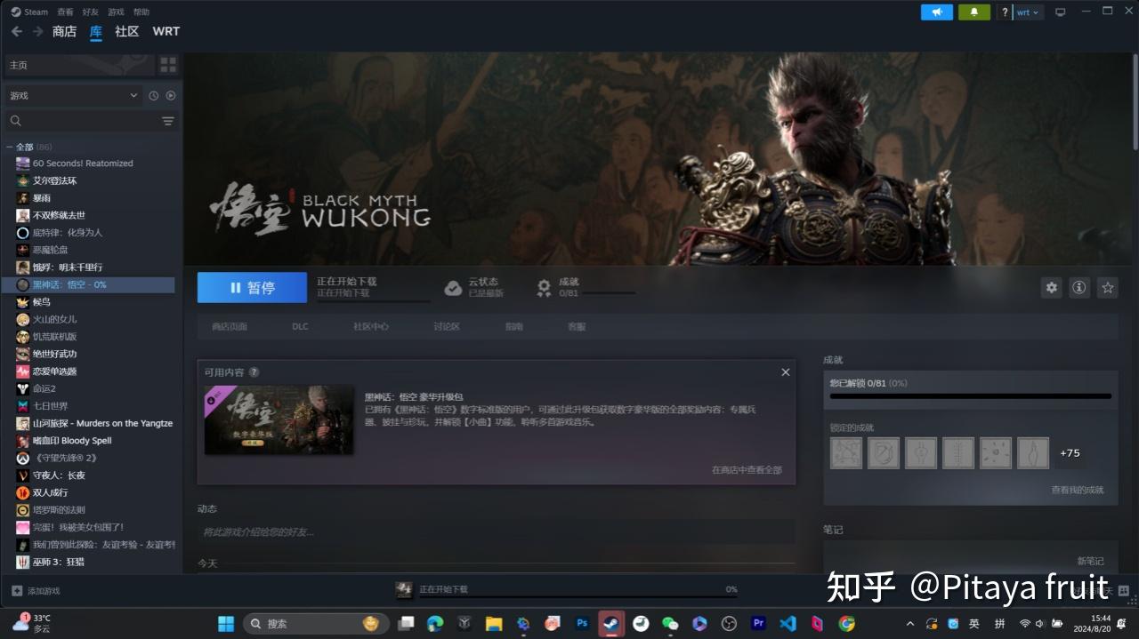Show game info circle icon

pyautogui.click(x=1079, y=287)
